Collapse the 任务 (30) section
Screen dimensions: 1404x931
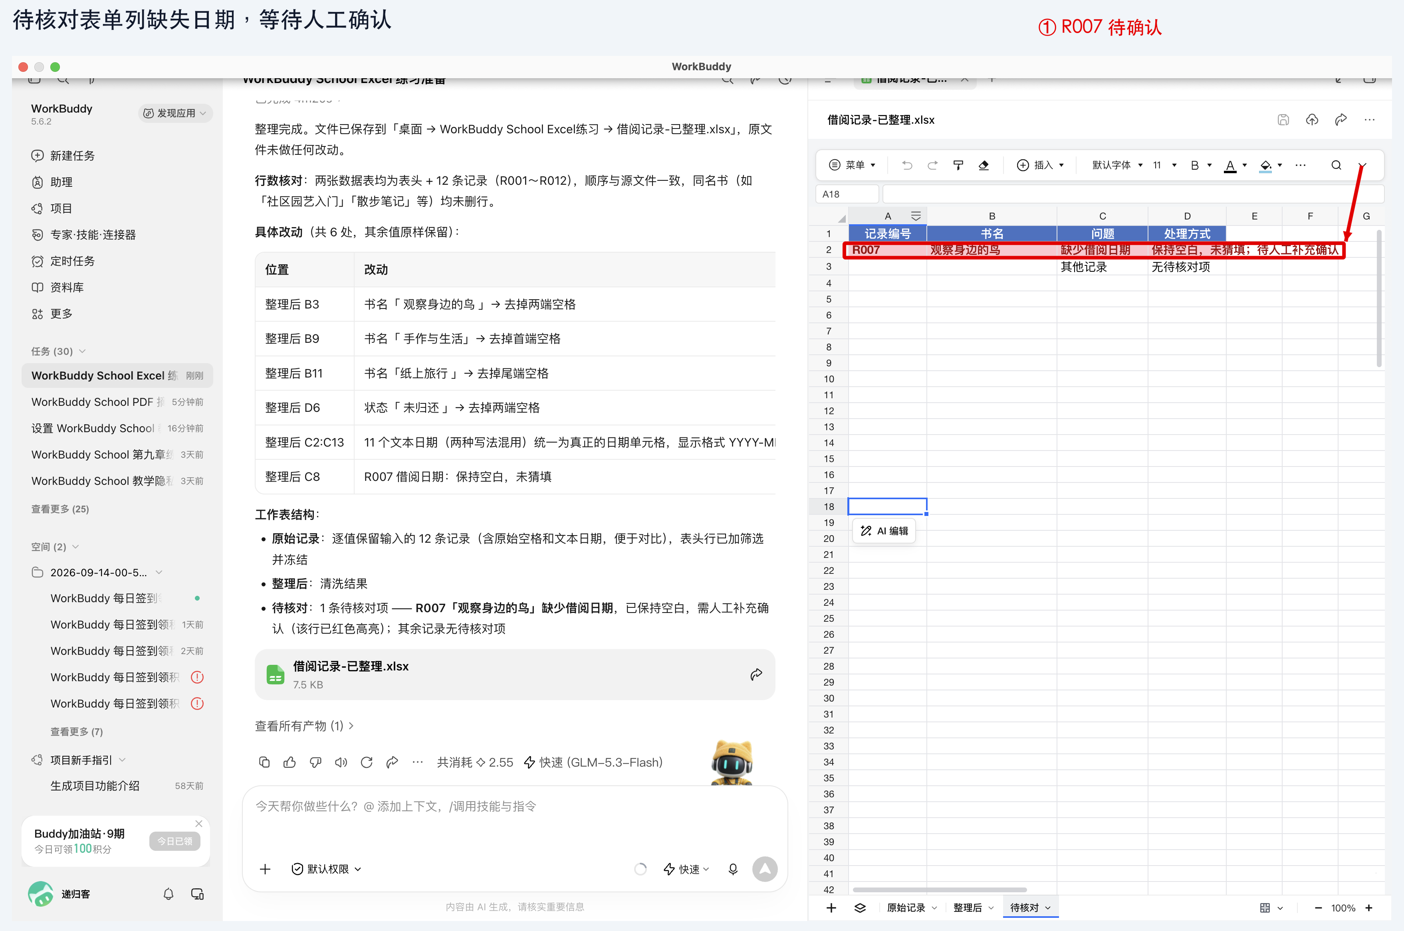[x=59, y=351]
